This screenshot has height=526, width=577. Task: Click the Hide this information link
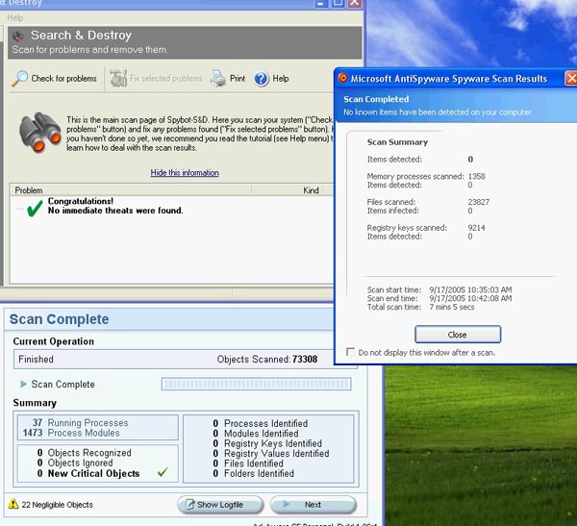point(185,173)
